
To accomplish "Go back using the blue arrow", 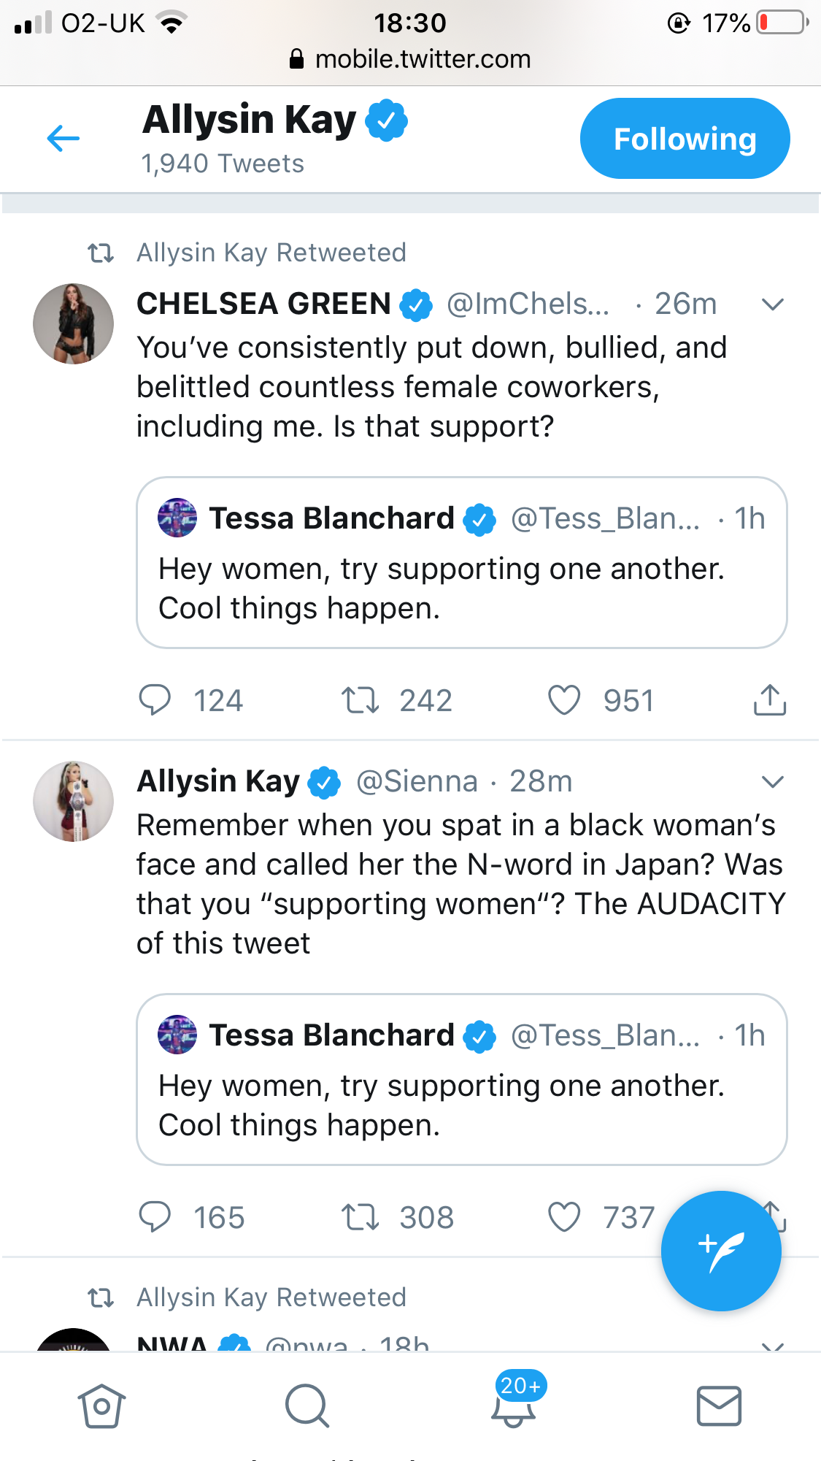I will click(x=63, y=138).
